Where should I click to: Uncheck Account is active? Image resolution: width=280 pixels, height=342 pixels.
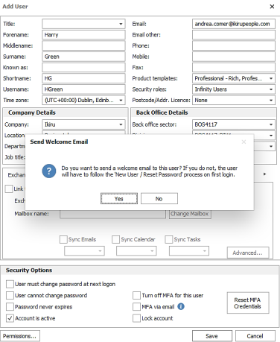(x=10, y=318)
